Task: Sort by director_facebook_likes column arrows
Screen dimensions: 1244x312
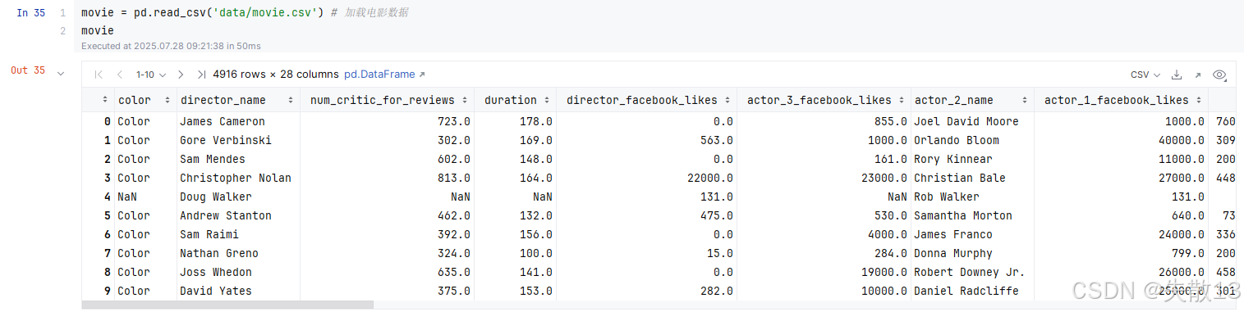Action: [728, 100]
